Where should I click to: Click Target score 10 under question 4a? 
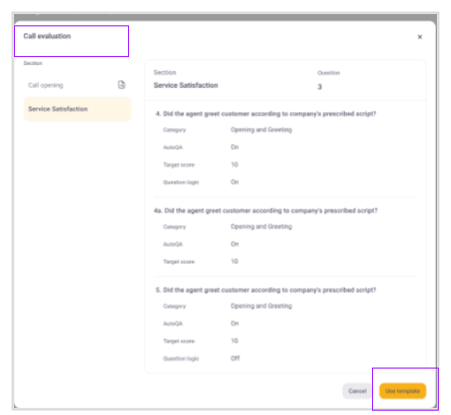234,261
